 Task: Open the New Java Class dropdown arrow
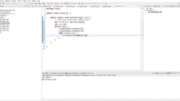pos(53,3)
